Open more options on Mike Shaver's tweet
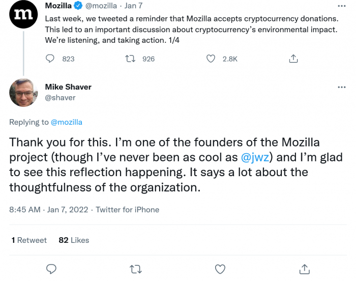Screen dimensions: 356x281 [x=342, y=87]
